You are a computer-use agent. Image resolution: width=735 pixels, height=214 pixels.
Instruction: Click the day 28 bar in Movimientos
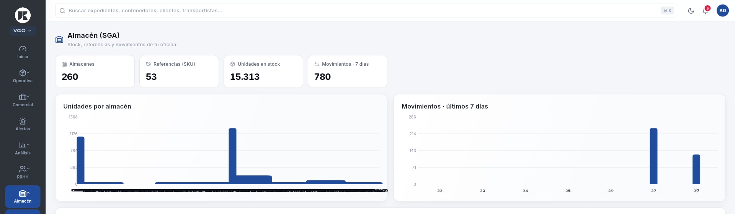point(696,169)
